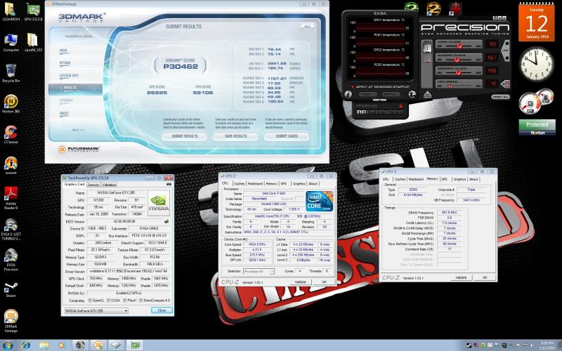The height and width of the screenshot is (351, 562).
Task: Toggle the Link clocks button in Precision
Action: pos(506,51)
